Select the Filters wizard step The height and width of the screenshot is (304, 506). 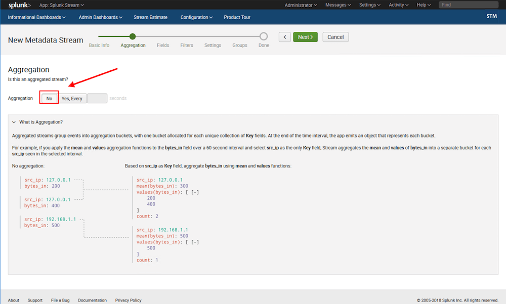click(187, 45)
